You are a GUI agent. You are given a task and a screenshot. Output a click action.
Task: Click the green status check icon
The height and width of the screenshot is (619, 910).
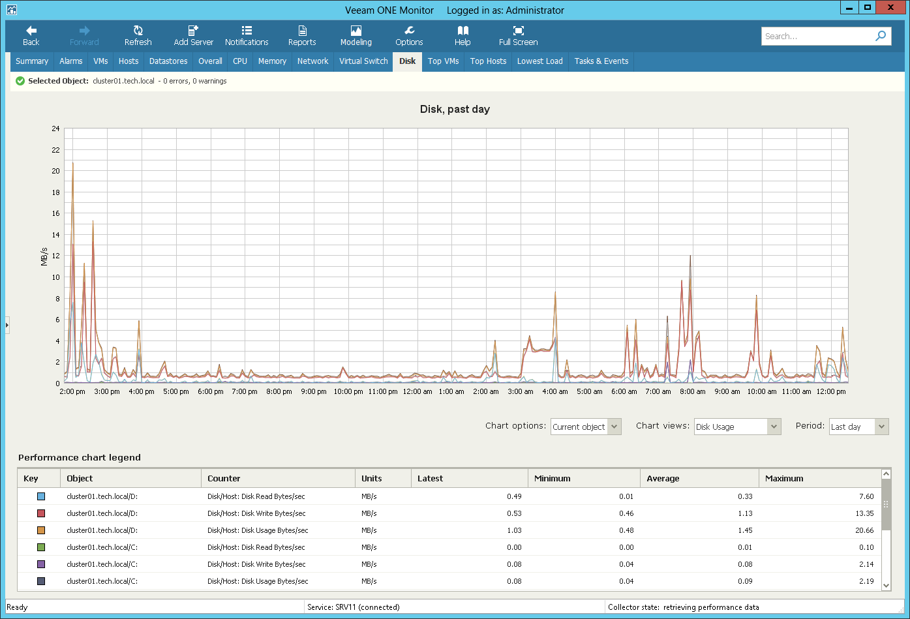[20, 81]
